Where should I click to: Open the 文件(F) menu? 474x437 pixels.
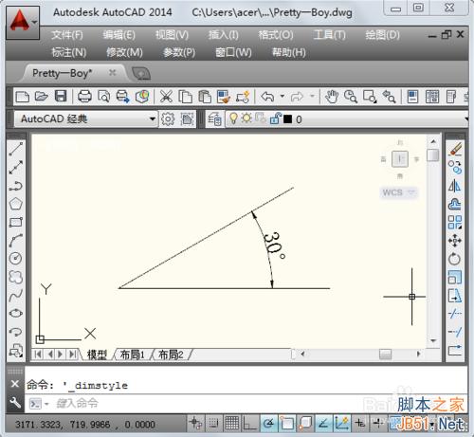tap(67, 35)
